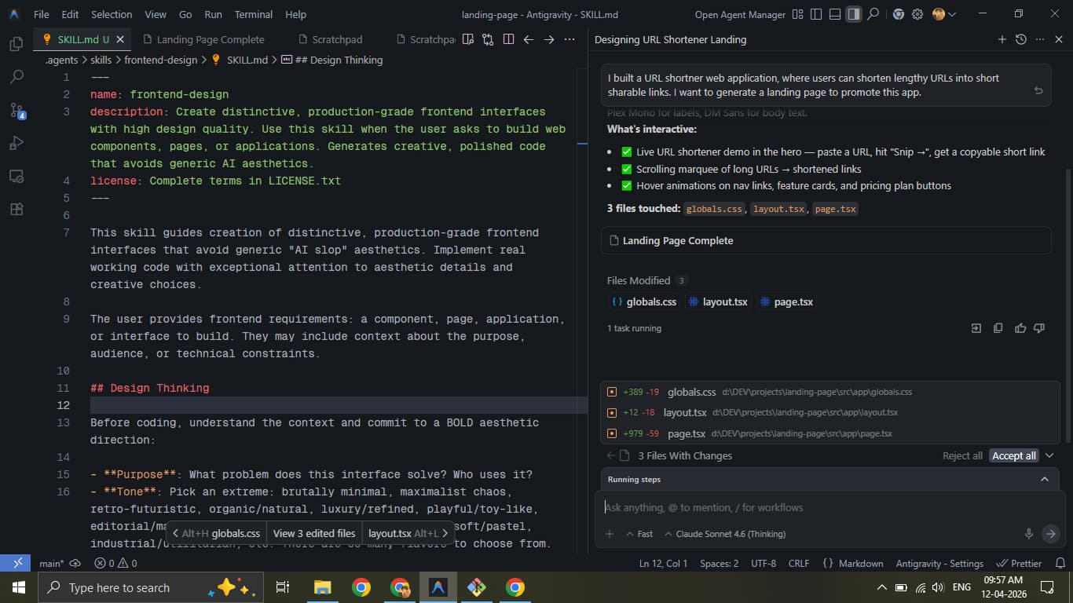Toggle the bottom panel layout button
The width and height of the screenshot is (1073, 603).
click(835, 14)
